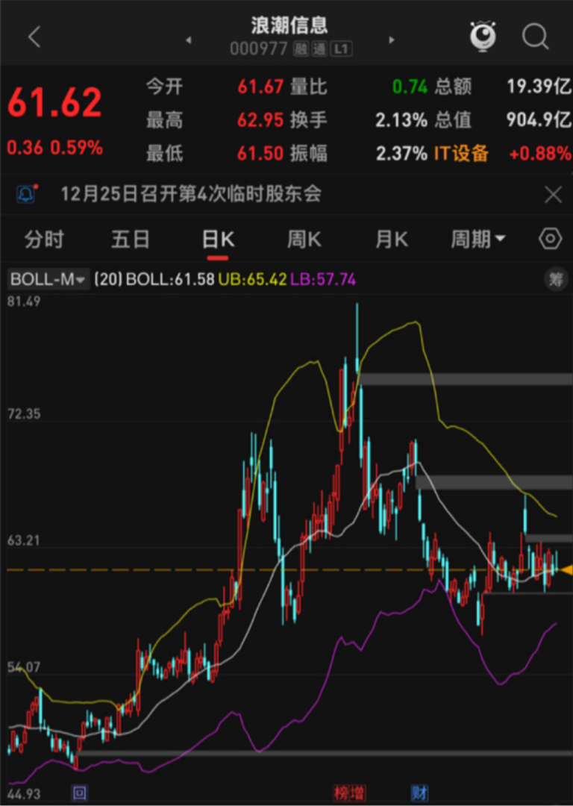
Task: Tap the 总额 value 19.39亿
Action: click(539, 87)
